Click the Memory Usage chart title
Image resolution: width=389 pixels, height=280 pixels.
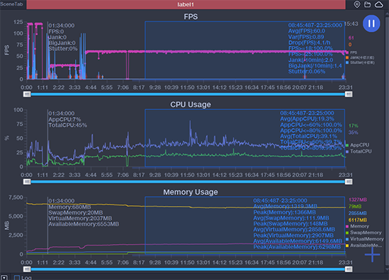coord(190,192)
